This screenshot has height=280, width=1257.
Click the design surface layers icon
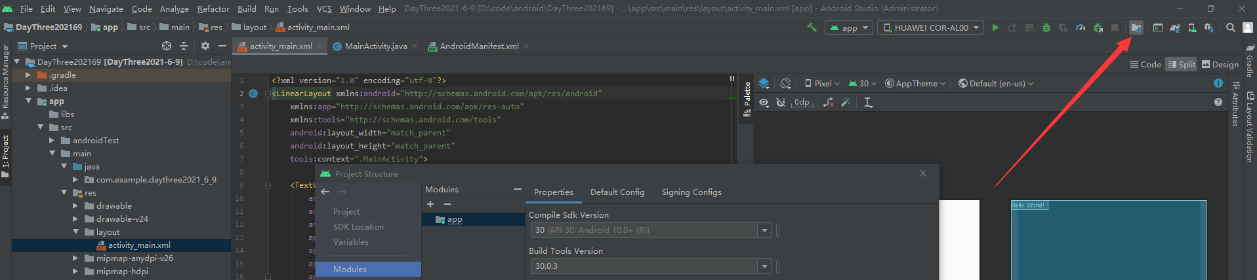(x=764, y=83)
